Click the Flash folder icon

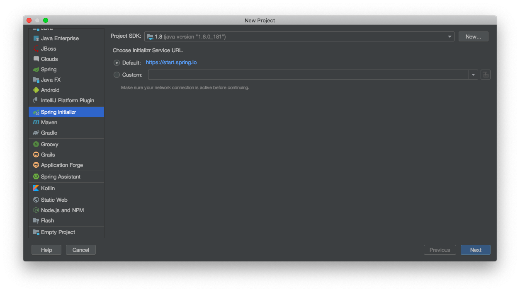[x=36, y=221]
